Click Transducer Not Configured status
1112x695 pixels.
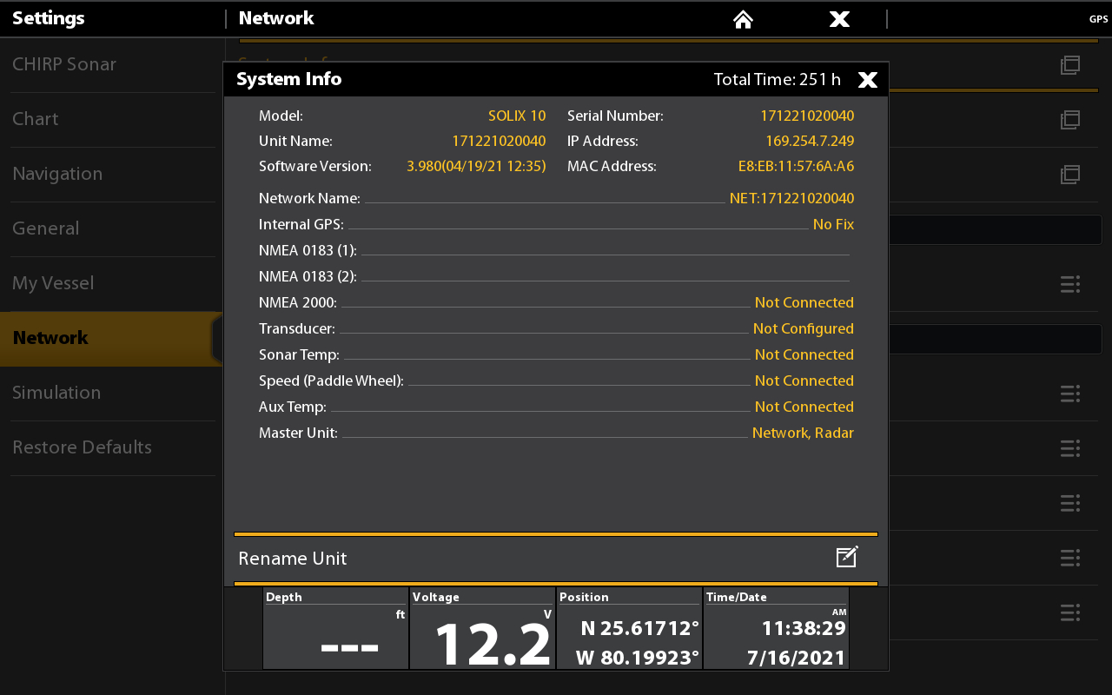point(804,328)
